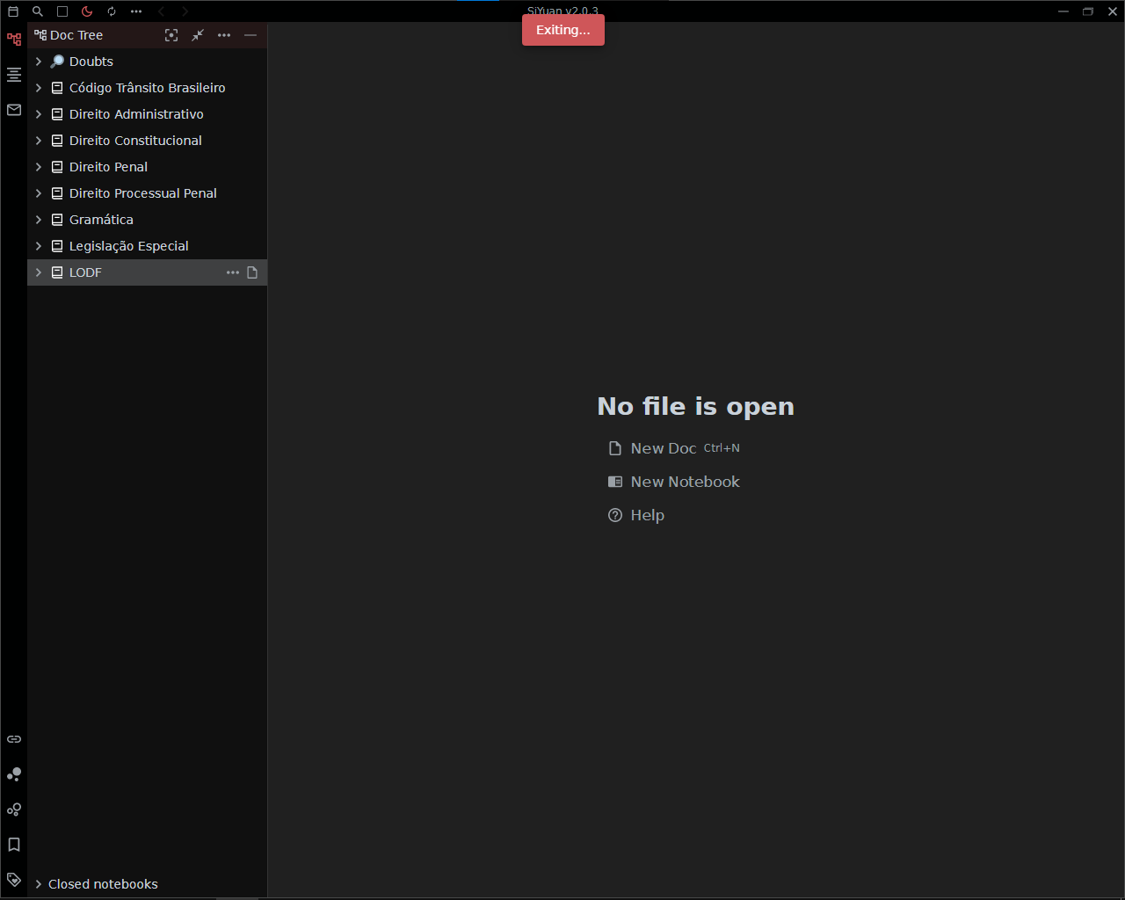Toggle dark mode with the moon icon

(x=86, y=11)
